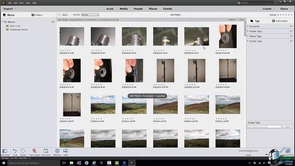Filter by five-star rating in Ratings
The height and width of the screenshot is (166, 295).
point(292,15)
